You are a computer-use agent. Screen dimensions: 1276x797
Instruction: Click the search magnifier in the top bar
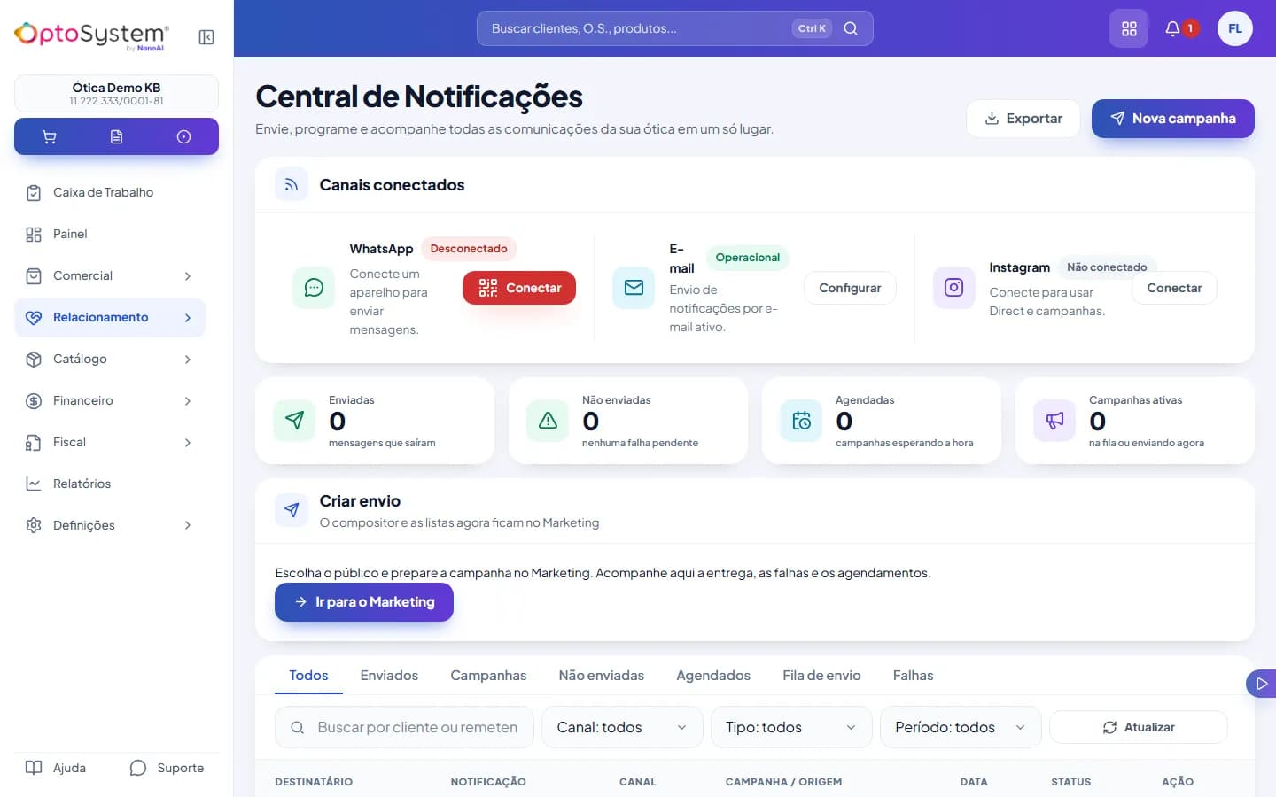tap(851, 28)
